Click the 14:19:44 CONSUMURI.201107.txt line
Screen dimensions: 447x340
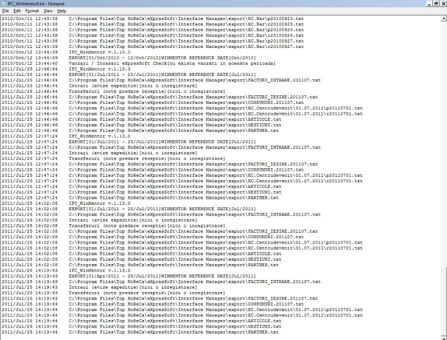pos(153,305)
